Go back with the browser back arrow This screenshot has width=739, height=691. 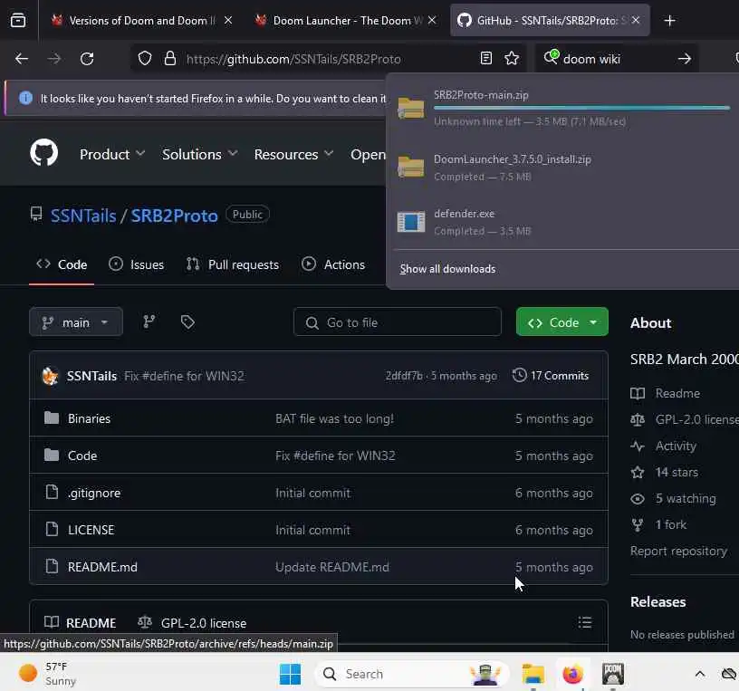[x=22, y=59]
